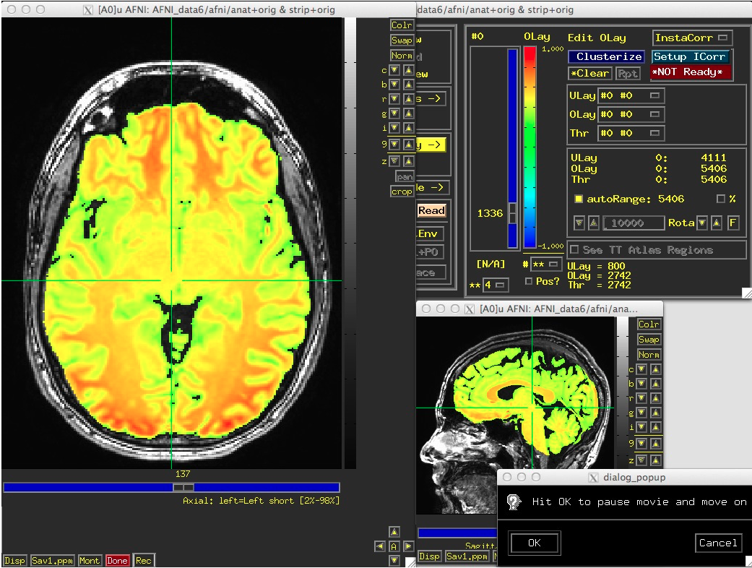The width and height of the screenshot is (752, 568).
Task: Click the rotate 'r' down arrow in axial viewer
Action: pyautogui.click(x=394, y=99)
